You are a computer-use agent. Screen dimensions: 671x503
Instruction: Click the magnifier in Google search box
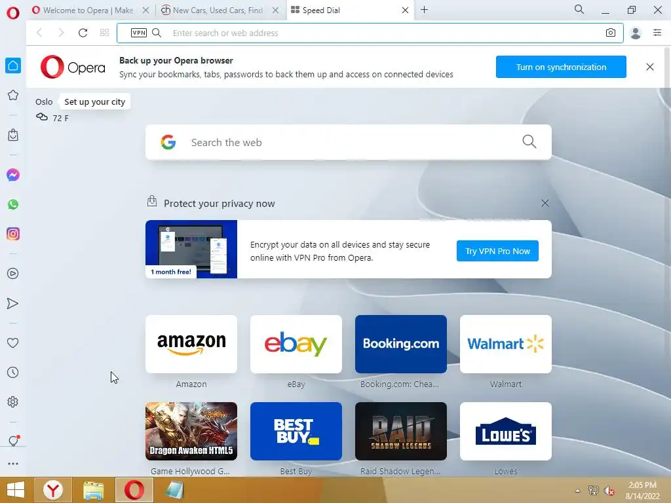pos(529,141)
